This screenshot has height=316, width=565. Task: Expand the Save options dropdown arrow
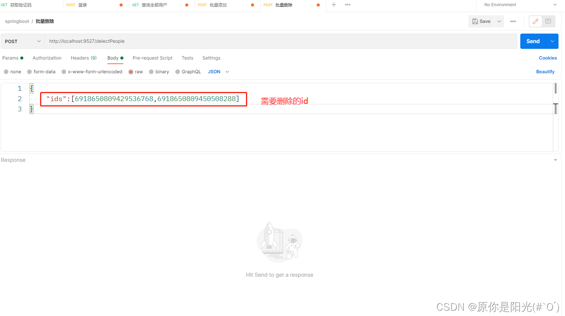point(499,21)
